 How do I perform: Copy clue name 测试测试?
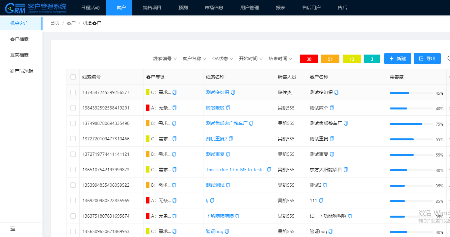[228, 185]
